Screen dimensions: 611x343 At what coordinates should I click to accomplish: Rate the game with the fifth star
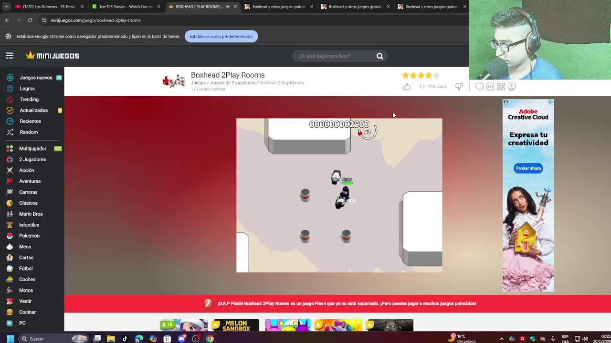[436, 75]
